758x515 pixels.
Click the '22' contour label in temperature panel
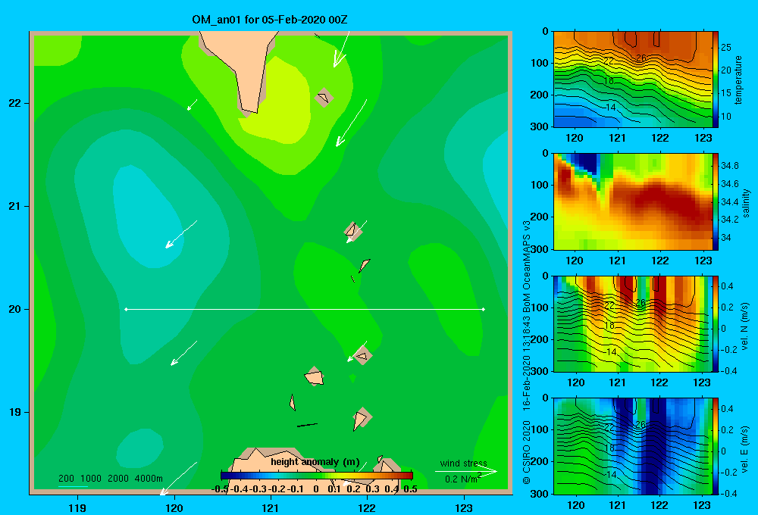click(x=609, y=61)
